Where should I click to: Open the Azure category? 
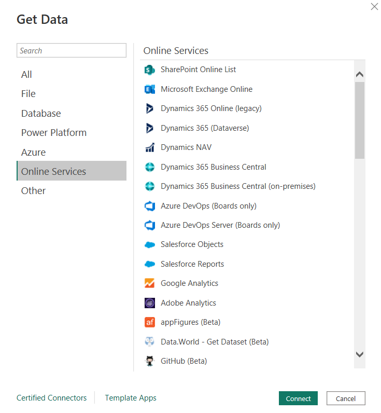coord(33,152)
